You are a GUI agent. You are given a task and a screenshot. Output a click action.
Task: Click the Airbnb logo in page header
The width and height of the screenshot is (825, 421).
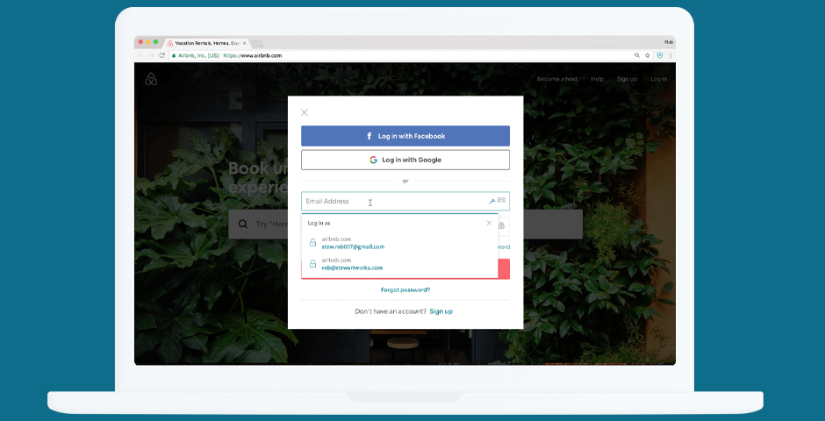151,79
